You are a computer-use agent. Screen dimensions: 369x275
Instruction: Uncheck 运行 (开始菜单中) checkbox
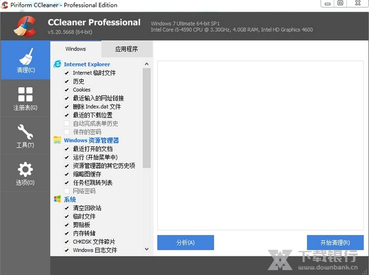click(66, 157)
